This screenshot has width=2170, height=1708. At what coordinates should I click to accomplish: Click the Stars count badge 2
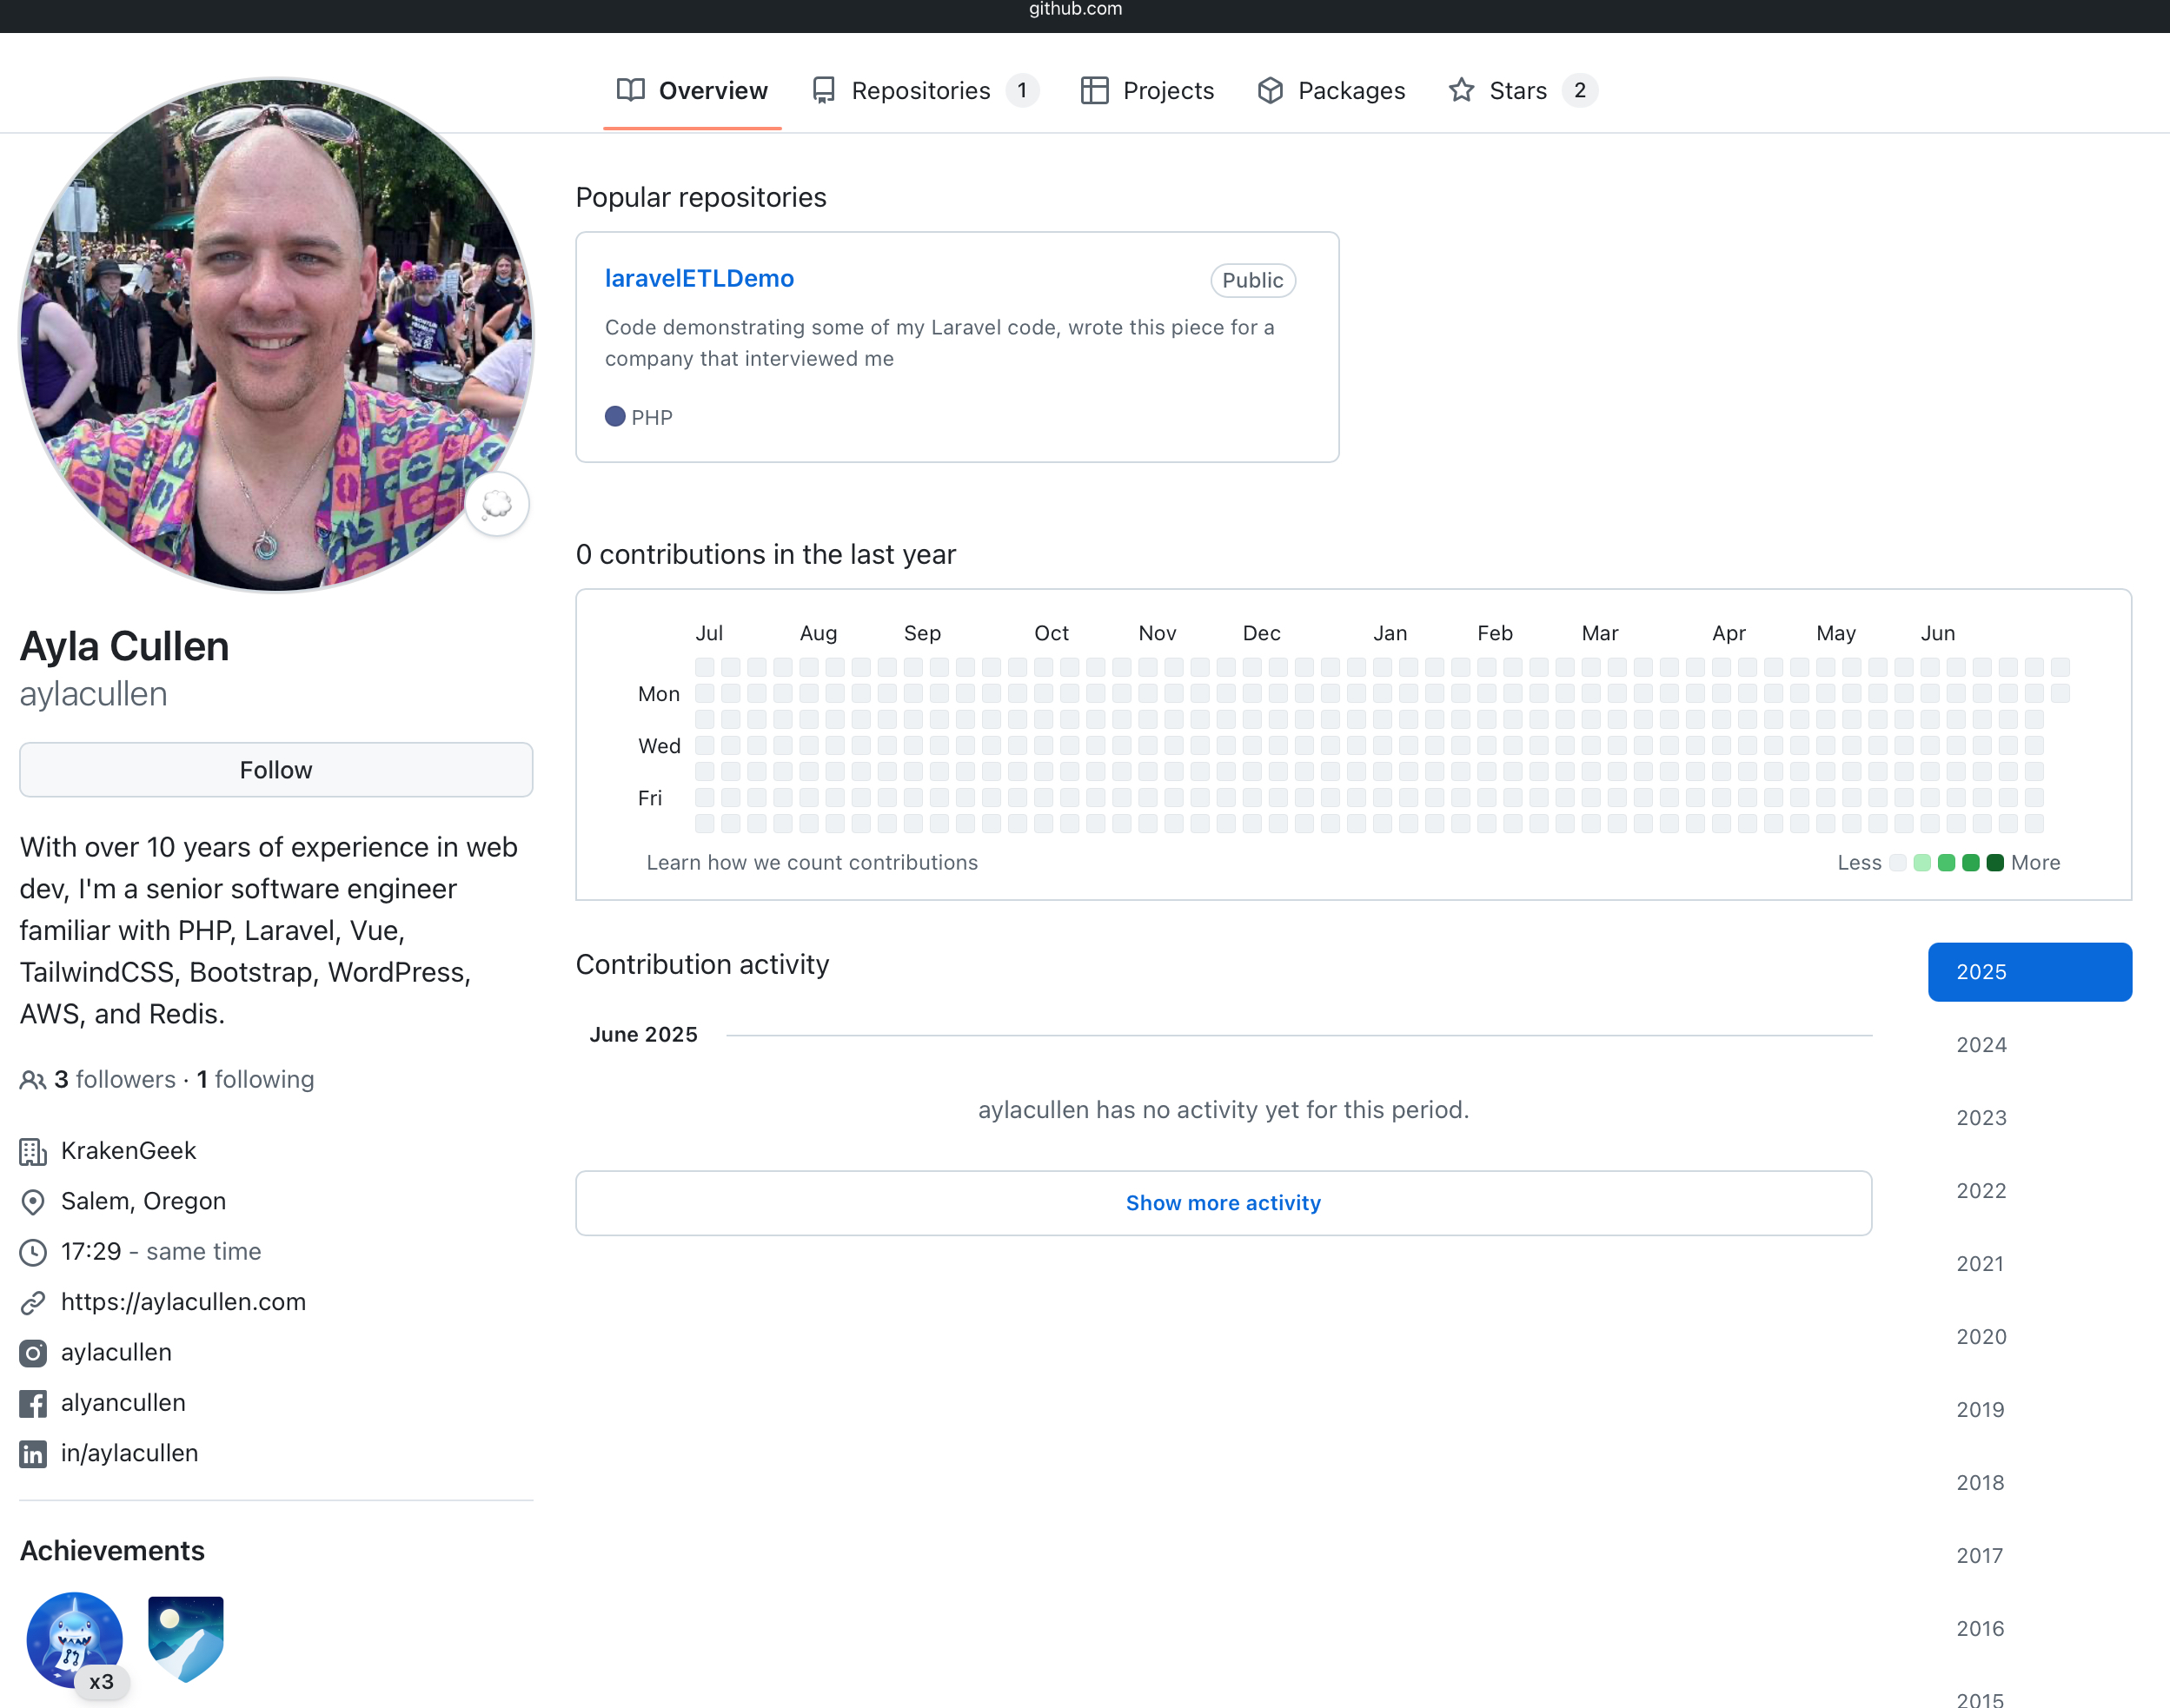tap(1580, 91)
